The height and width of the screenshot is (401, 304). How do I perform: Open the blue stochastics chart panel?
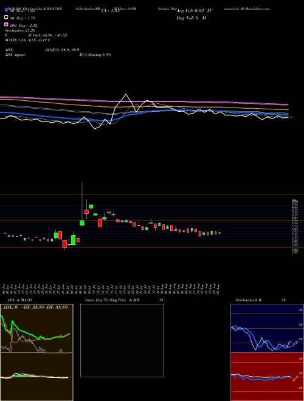[x=267, y=328]
